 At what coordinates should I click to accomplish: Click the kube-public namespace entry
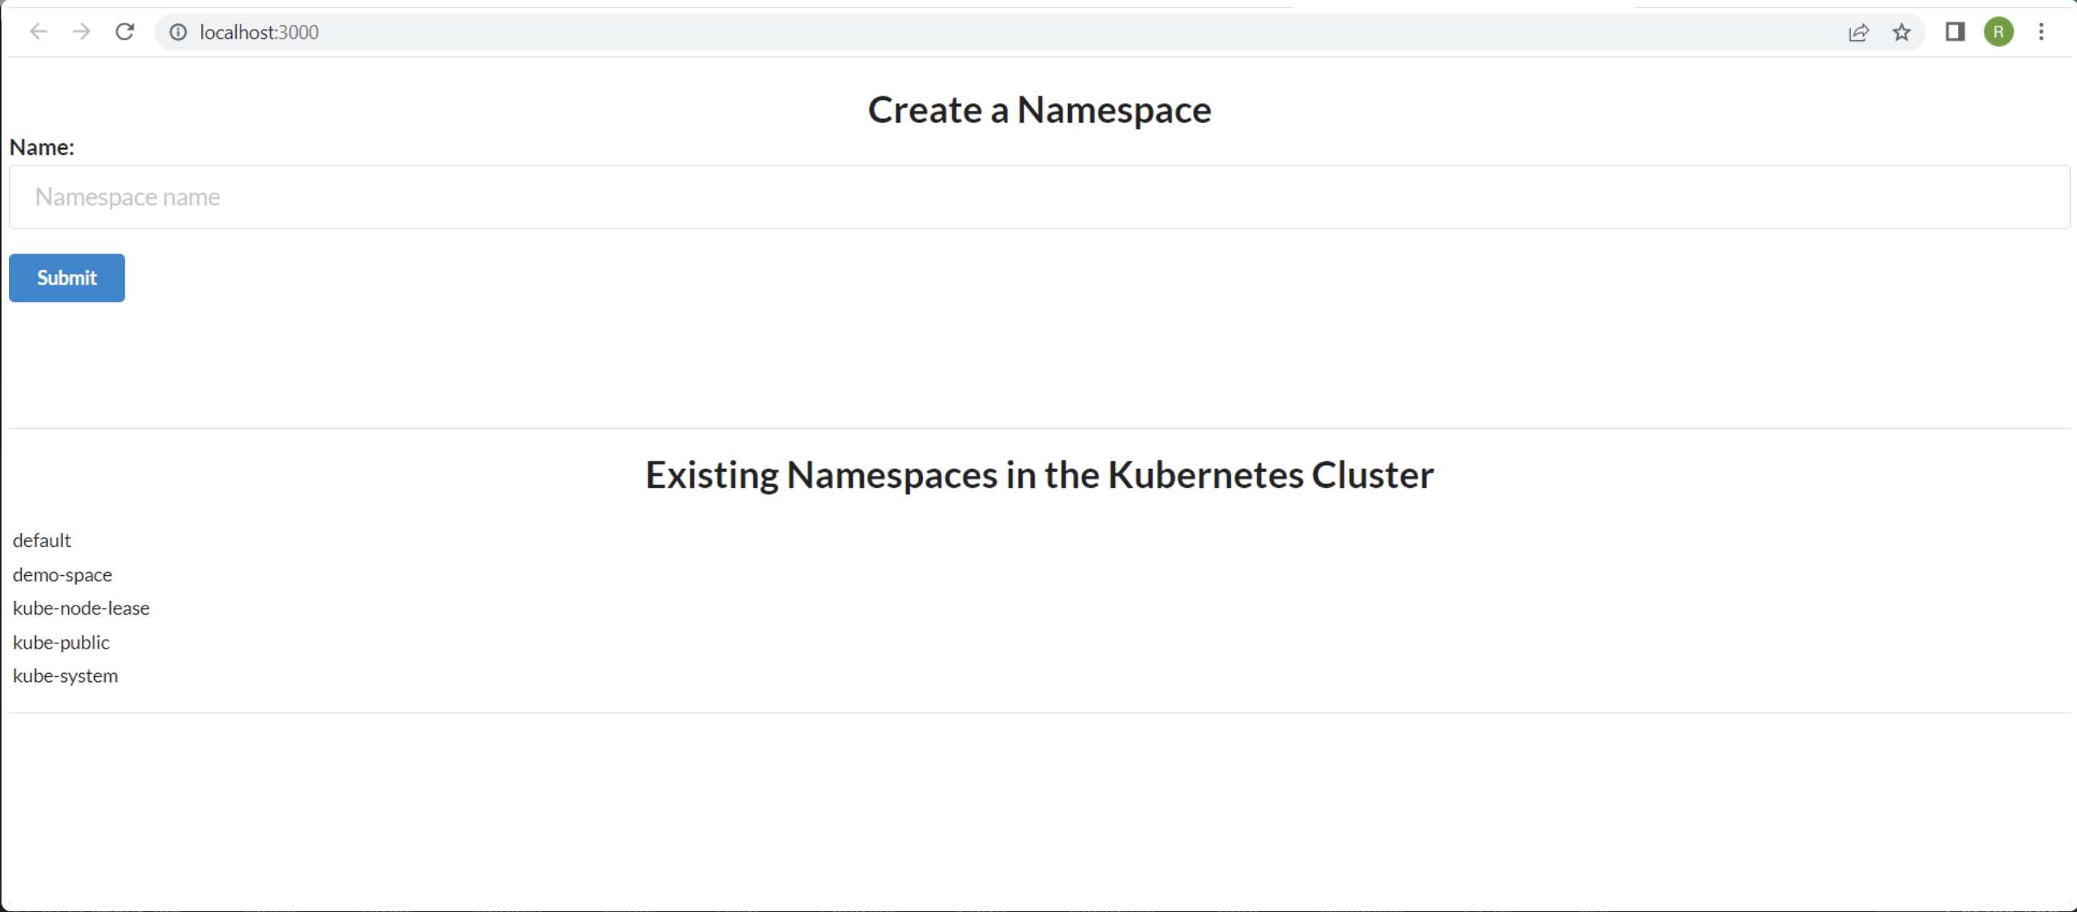61,643
